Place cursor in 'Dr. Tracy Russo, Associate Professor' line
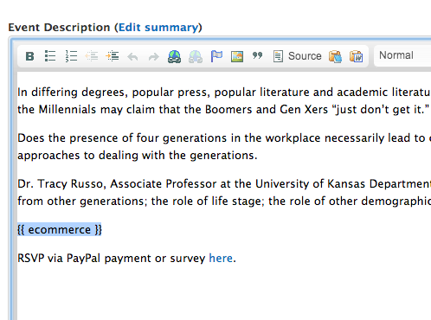Viewport: 431px width, 320px height. click(224, 184)
